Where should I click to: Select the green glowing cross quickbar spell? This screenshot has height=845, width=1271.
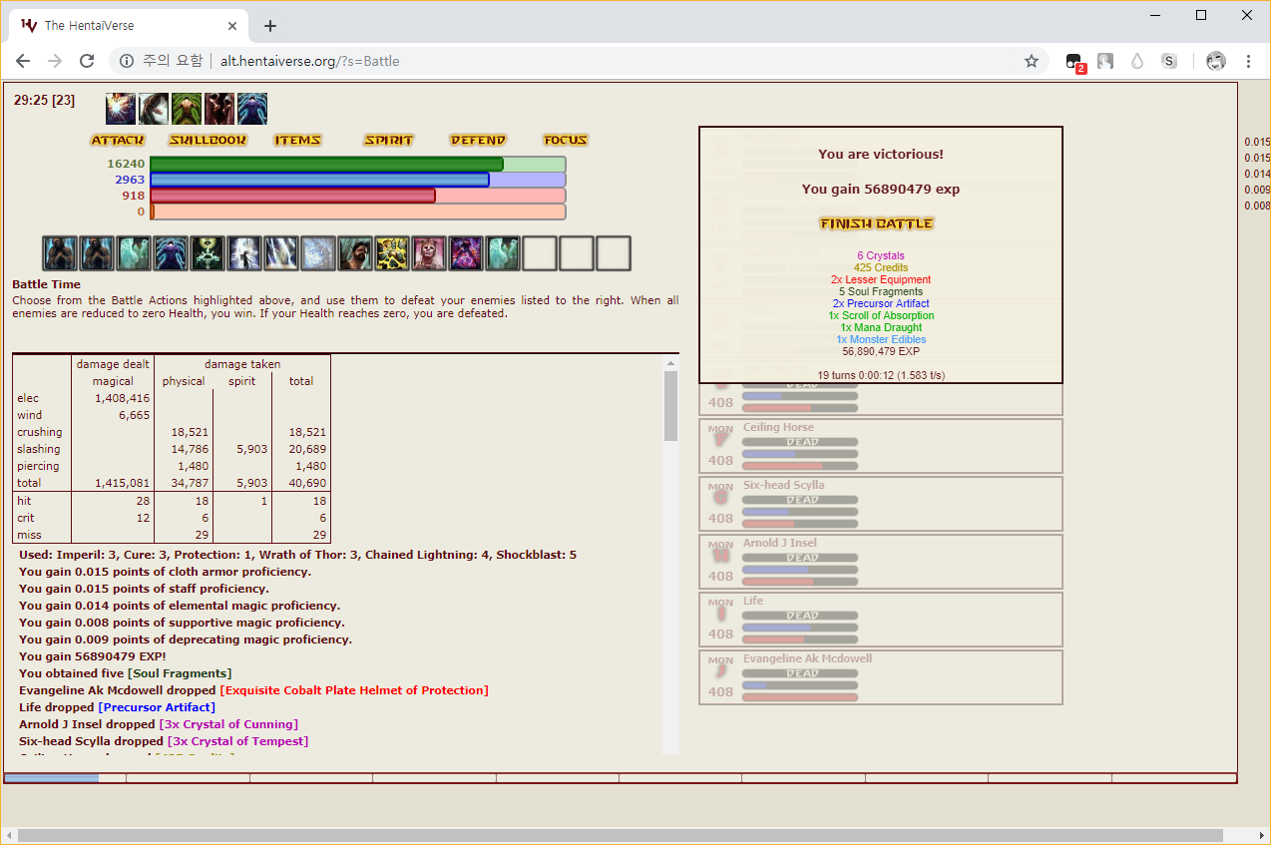pos(208,253)
